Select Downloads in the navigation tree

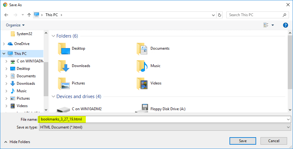tap(23, 84)
